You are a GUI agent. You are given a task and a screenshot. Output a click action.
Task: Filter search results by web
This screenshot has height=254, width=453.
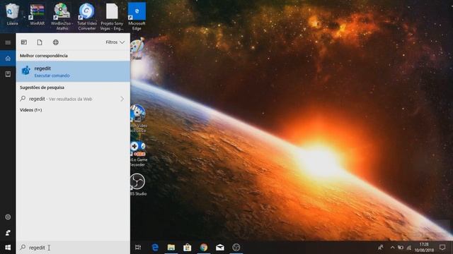tap(56, 42)
